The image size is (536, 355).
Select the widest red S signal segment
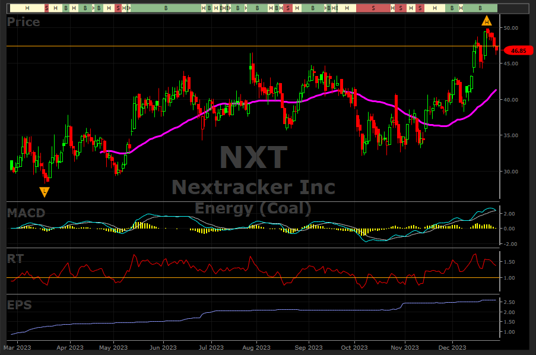[x=373, y=8]
